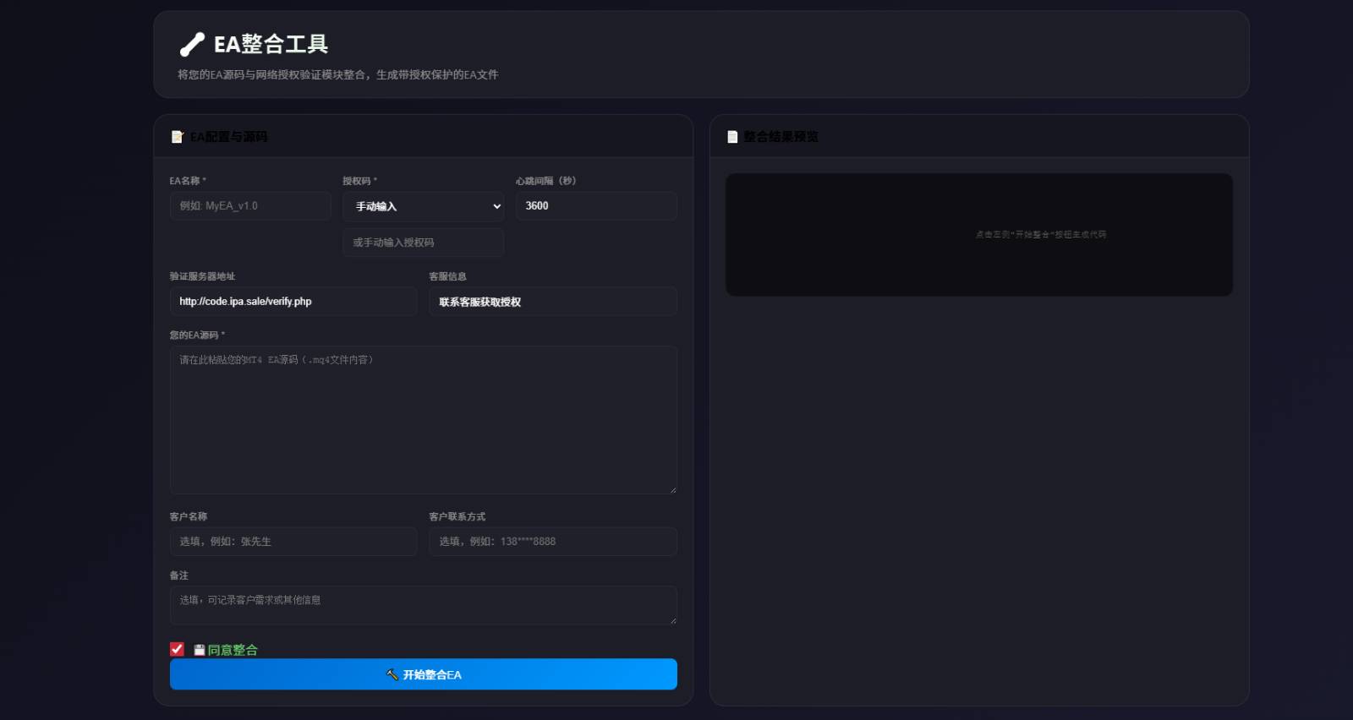Click the "EA整合工具" page title
1353x720 pixels.
pyautogui.click(x=271, y=44)
